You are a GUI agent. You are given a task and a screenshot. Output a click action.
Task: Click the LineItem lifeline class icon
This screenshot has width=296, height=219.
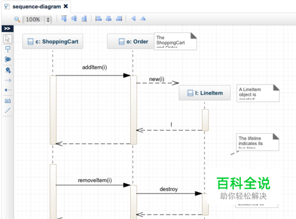click(x=190, y=93)
